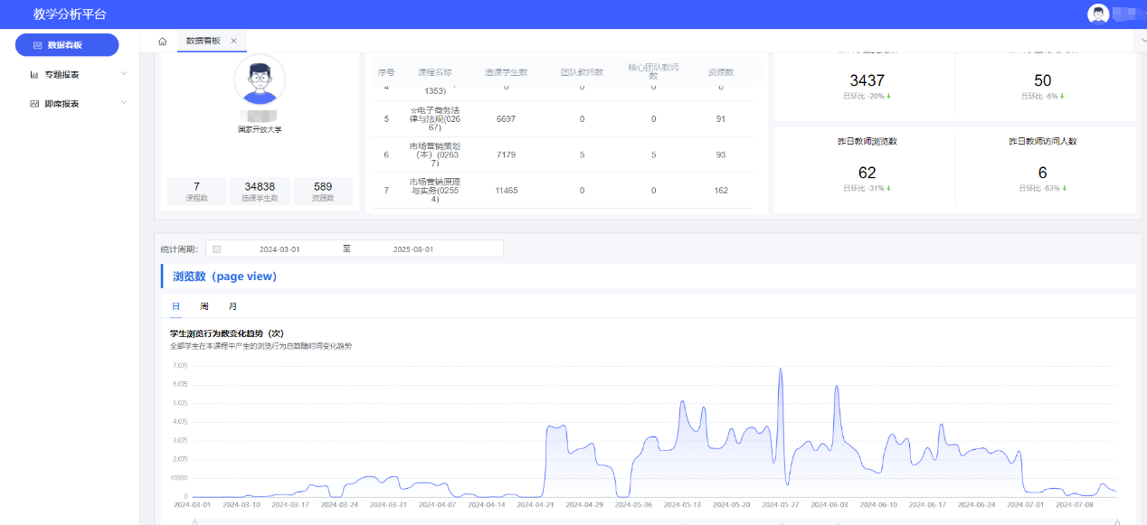Click the 数据看板 sidebar chart icon
The image size is (1147, 525).
(37, 45)
